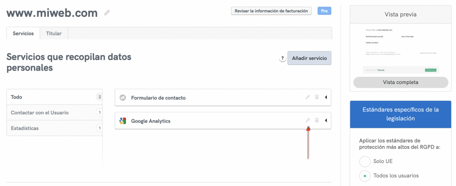This screenshot has height=186, width=456.
Task: Delete the Formulario de contacto service
Action: (x=317, y=98)
